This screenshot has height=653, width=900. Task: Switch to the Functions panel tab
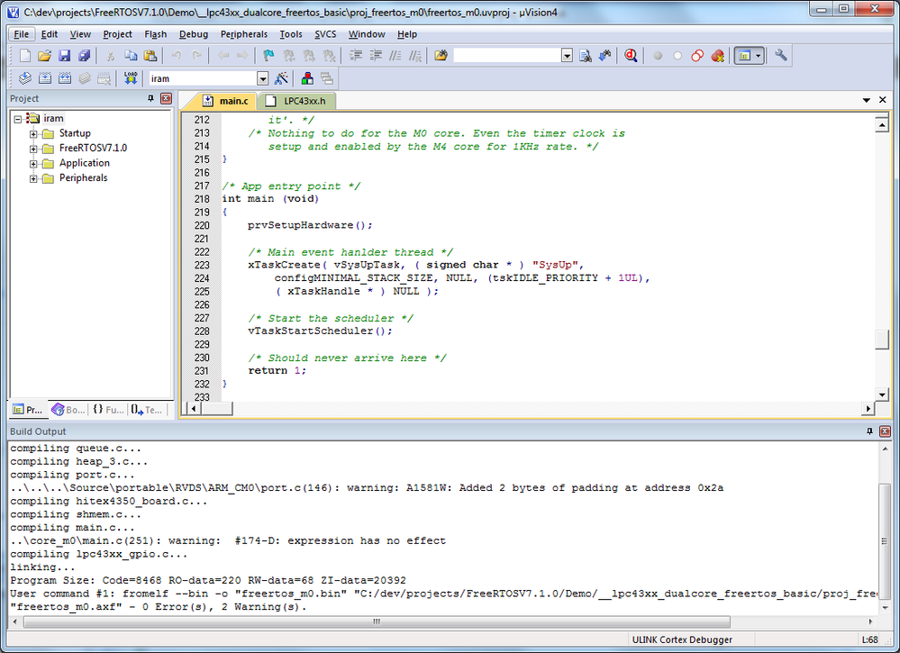(x=110, y=410)
